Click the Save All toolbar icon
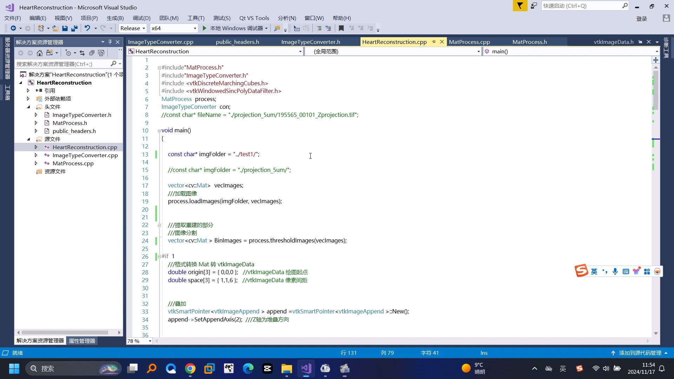 pos(74,28)
